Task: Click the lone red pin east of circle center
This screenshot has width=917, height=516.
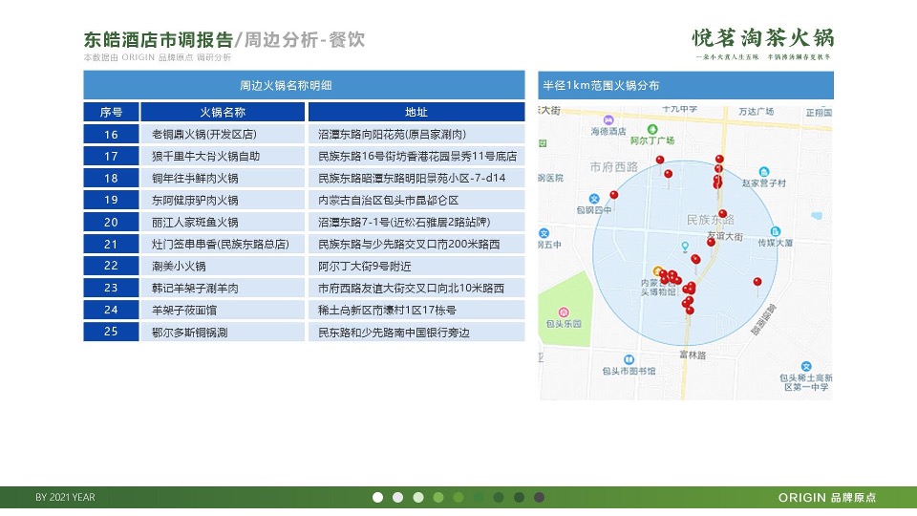Action: point(757,282)
